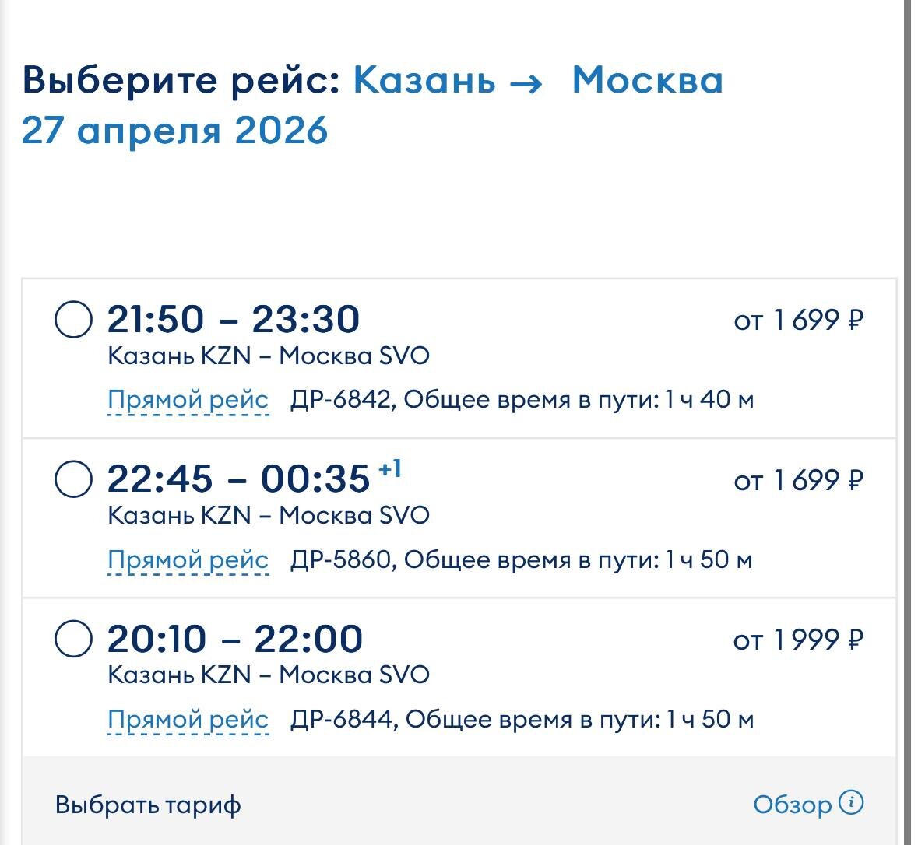The image size is (918, 845).
Task: Click the date 27 апреля 2026
Action: click(174, 130)
